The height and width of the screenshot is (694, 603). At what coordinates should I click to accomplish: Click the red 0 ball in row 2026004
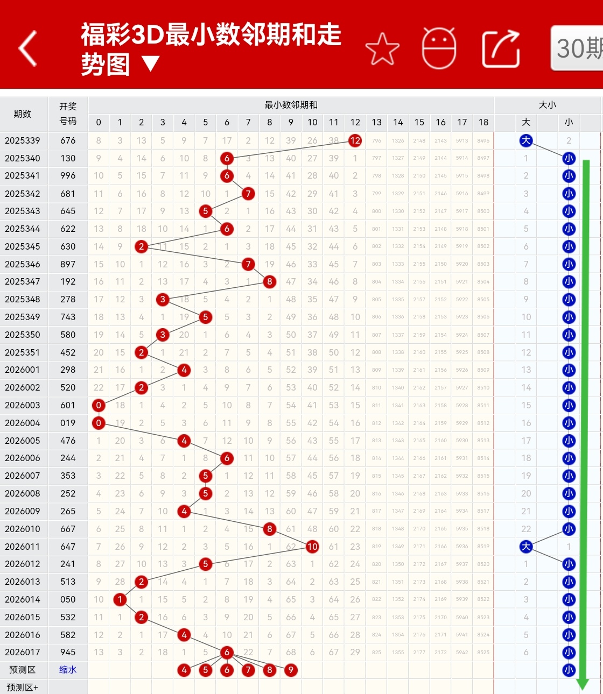pos(99,423)
